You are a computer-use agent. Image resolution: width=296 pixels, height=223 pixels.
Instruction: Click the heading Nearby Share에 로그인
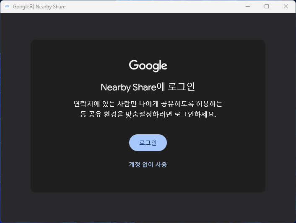[x=148, y=87]
